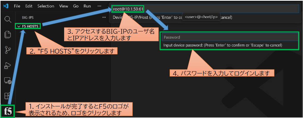Click the F5 logo in activity bar
The image size is (303, 118).
8,111
